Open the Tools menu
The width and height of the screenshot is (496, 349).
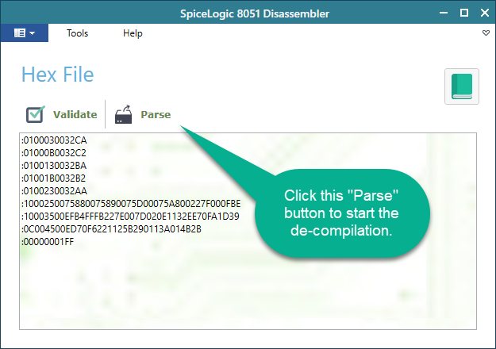pyautogui.click(x=77, y=33)
